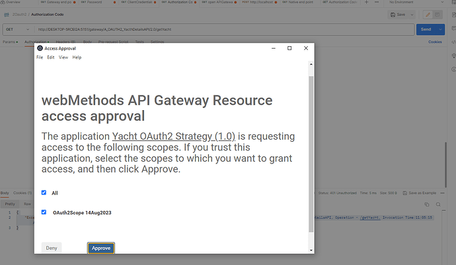Expand the Save options dropdown arrow in Postman
Viewport: 456px width, 265px height.
click(x=412, y=15)
